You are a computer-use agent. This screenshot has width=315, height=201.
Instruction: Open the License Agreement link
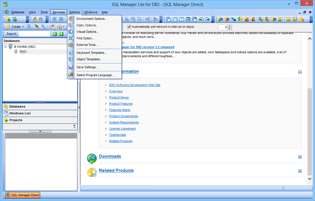[122, 129]
